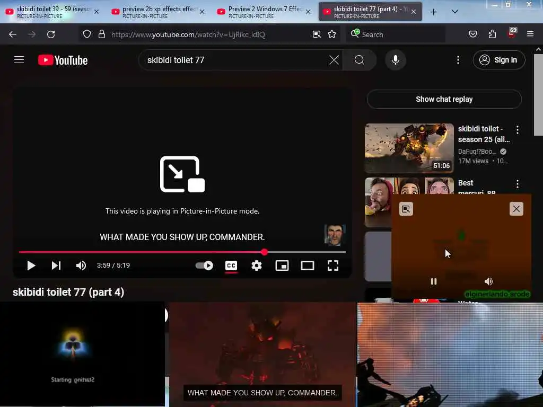Sign in to YouTube
543x407 pixels.
[499, 60]
